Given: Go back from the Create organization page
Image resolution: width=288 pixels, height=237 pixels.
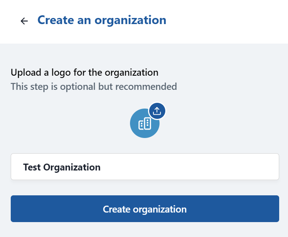Looking at the screenshot, I should click(24, 21).
